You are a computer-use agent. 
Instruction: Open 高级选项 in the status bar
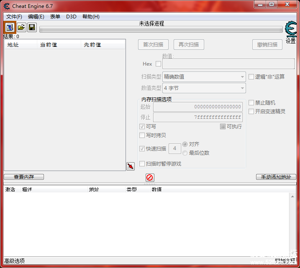coord(15,261)
